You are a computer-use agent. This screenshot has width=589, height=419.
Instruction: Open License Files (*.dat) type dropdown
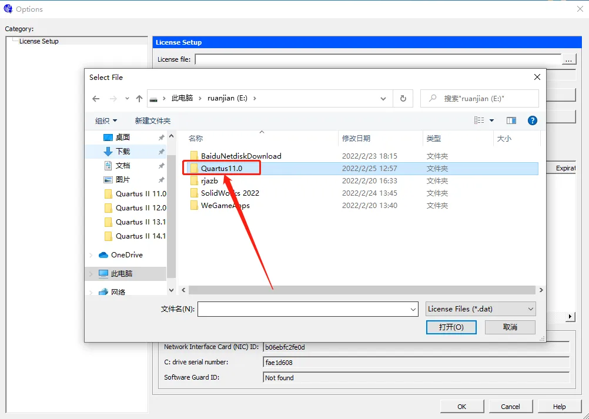(x=480, y=309)
